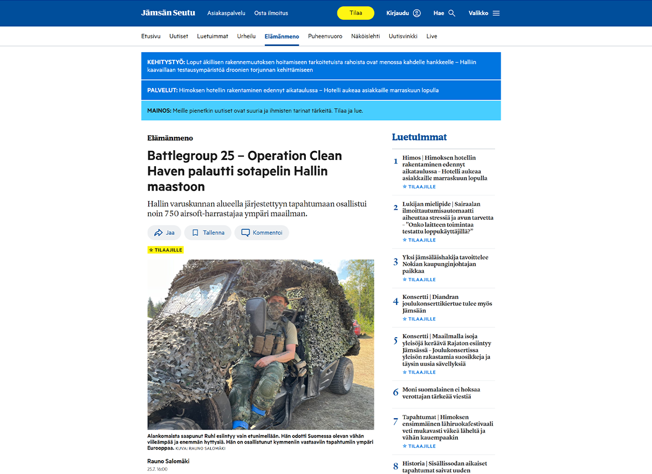This screenshot has height=474, width=652.
Task: Click the search magnifier icon next to Hae
Action: click(x=452, y=12)
